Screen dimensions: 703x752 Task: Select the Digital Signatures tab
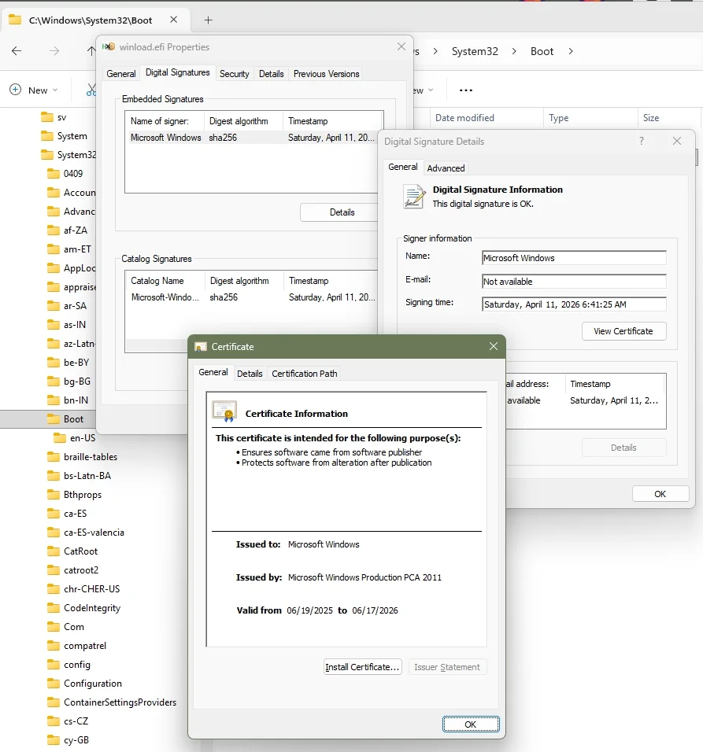coord(178,72)
